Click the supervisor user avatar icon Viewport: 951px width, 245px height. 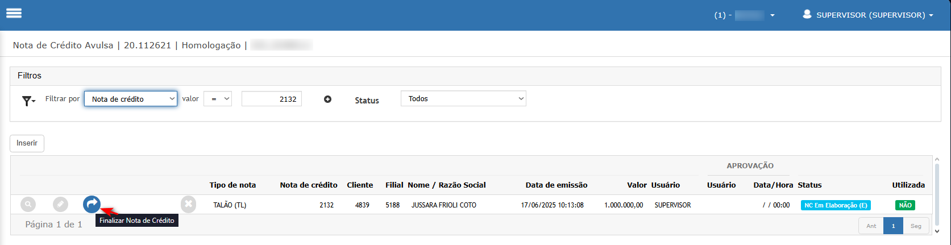(807, 14)
